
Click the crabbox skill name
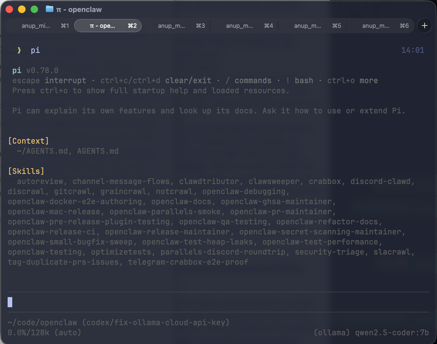[325, 181]
